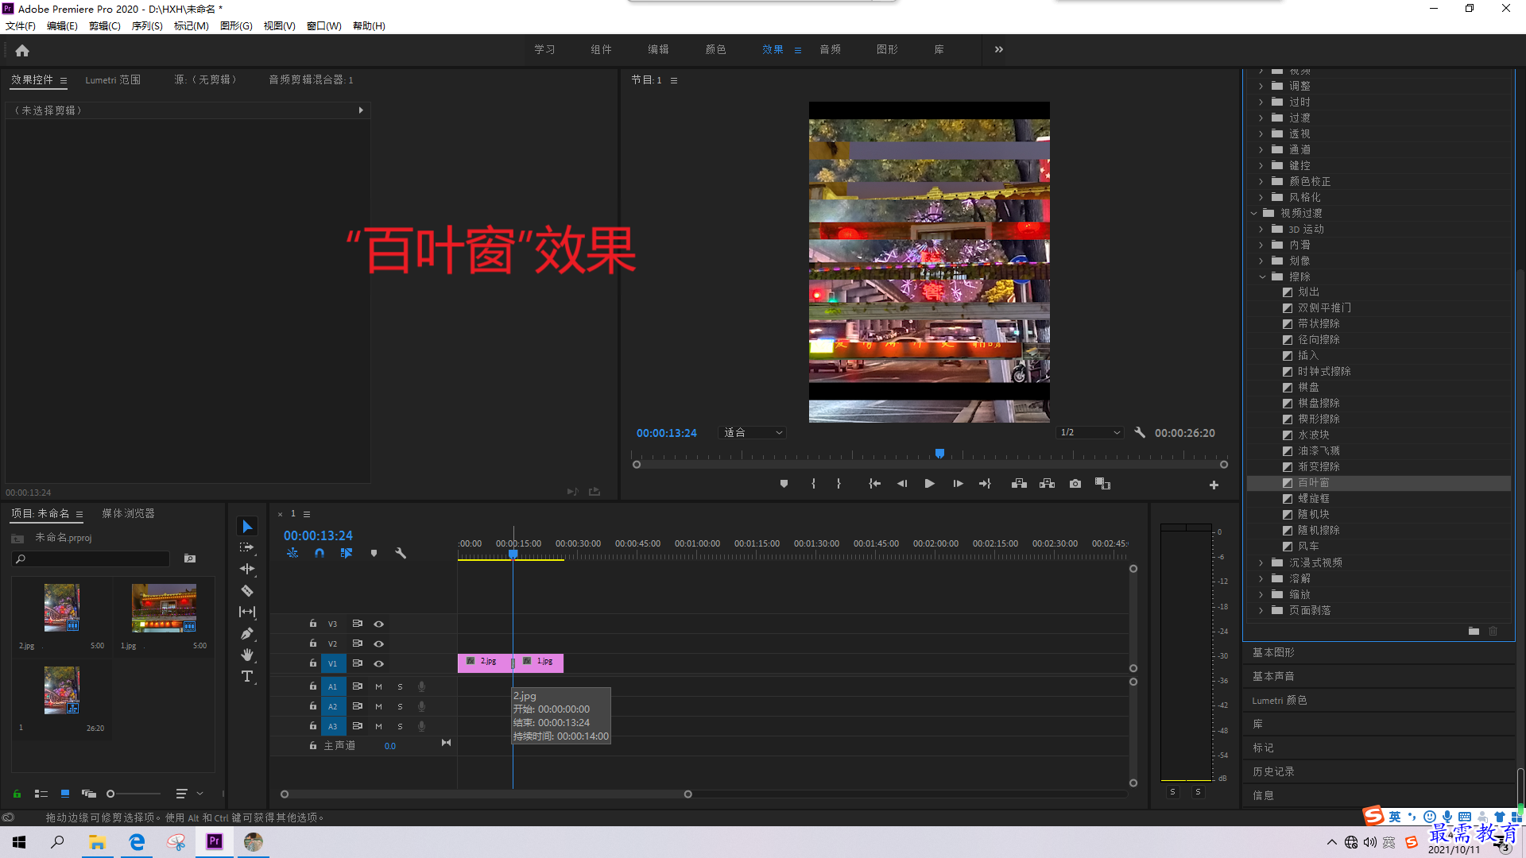
Task: Click Mark In bracket button
Action: point(813,484)
